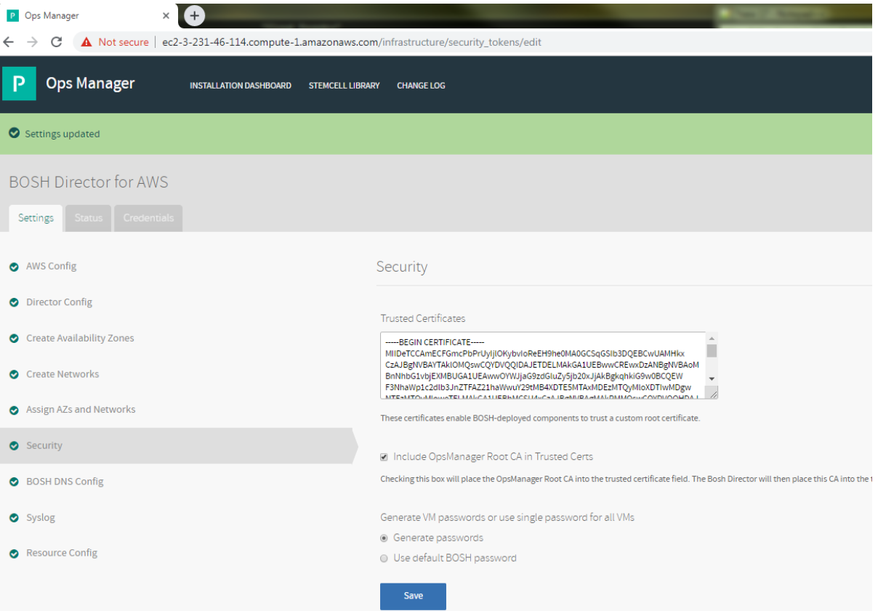Click the Security section heading
The height and width of the screenshot is (611, 878).
(402, 267)
